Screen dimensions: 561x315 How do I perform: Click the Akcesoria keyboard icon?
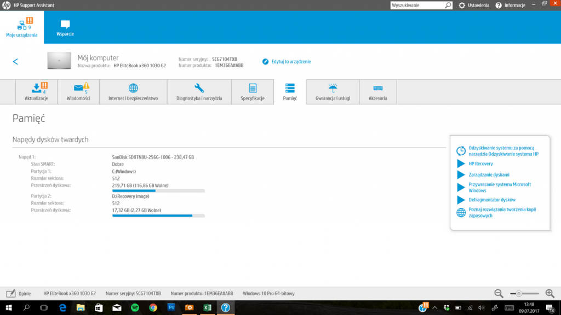[x=377, y=89]
